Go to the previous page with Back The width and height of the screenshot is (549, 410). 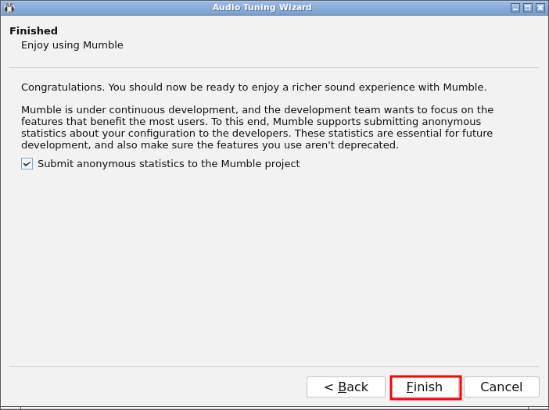346,387
